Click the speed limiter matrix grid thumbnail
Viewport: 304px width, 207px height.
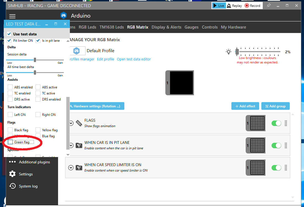pyautogui.click(x=258, y=167)
